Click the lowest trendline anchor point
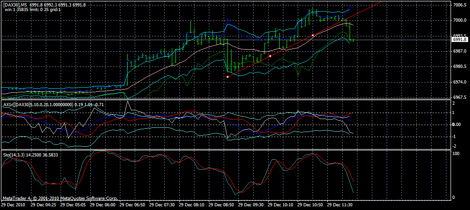Image resolution: width=470 pixels, height=210 pixels. pos(227,77)
